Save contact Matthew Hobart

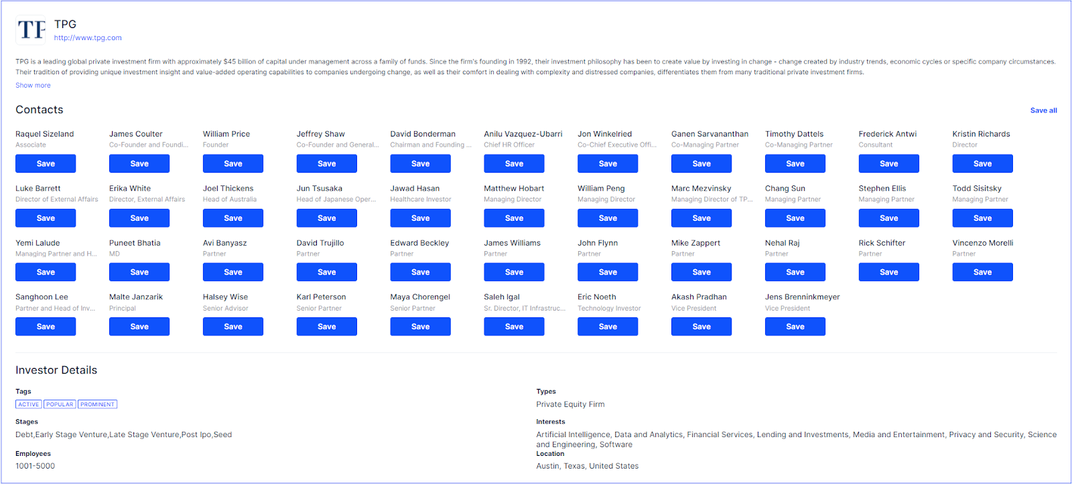click(515, 218)
